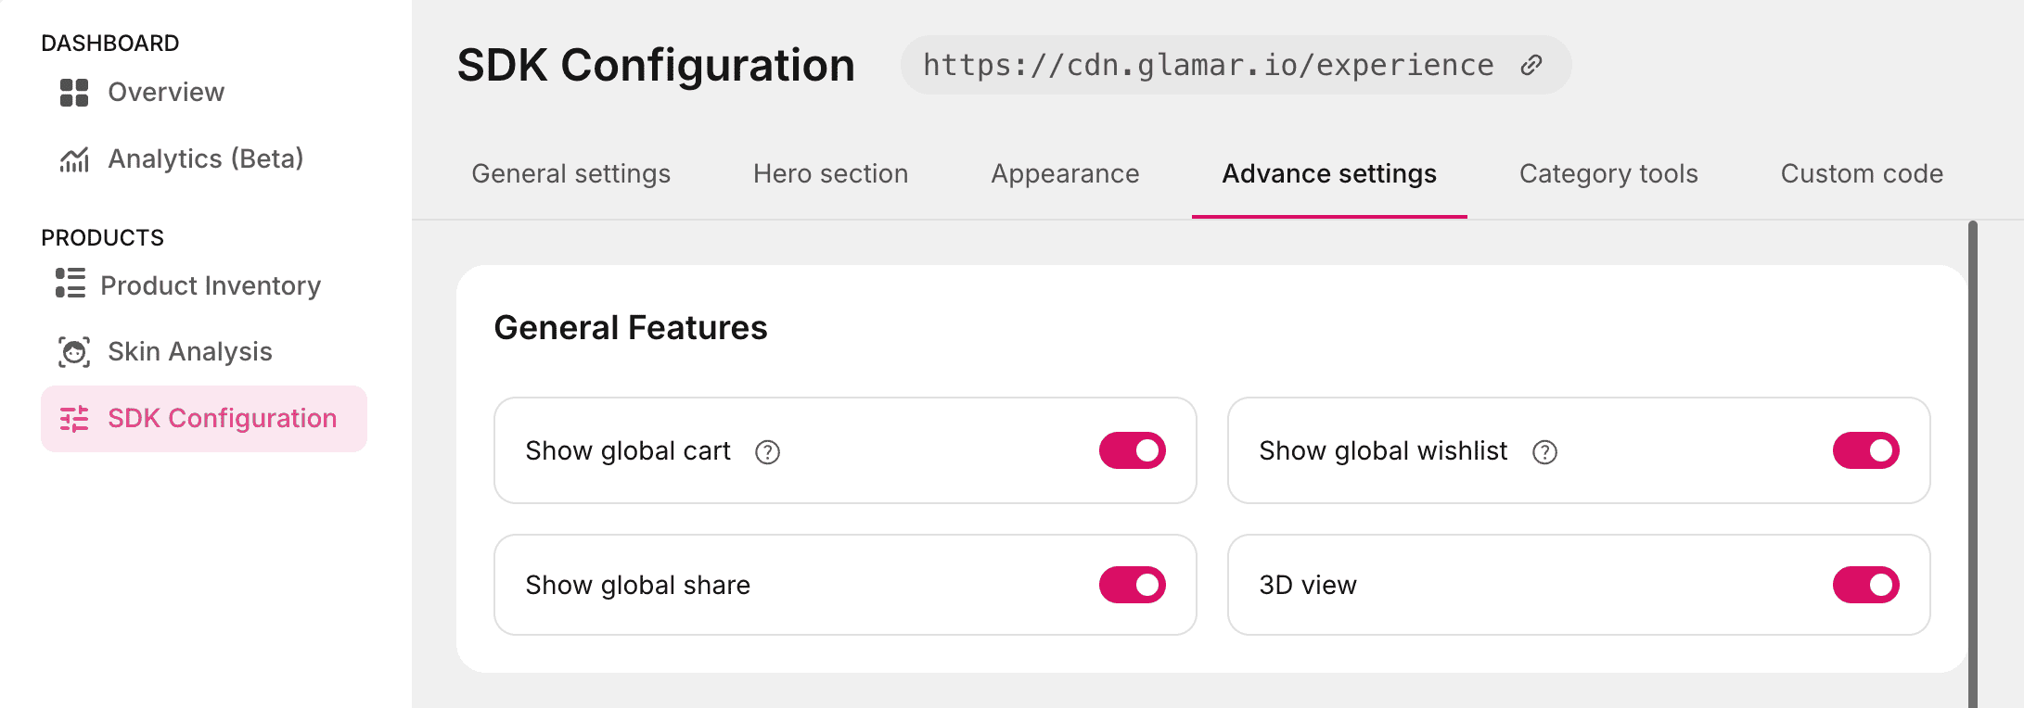The height and width of the screenshot is (708, 2024).
Task: Click the cdn.glamar.io experience URL
Action: (1208, 65)
